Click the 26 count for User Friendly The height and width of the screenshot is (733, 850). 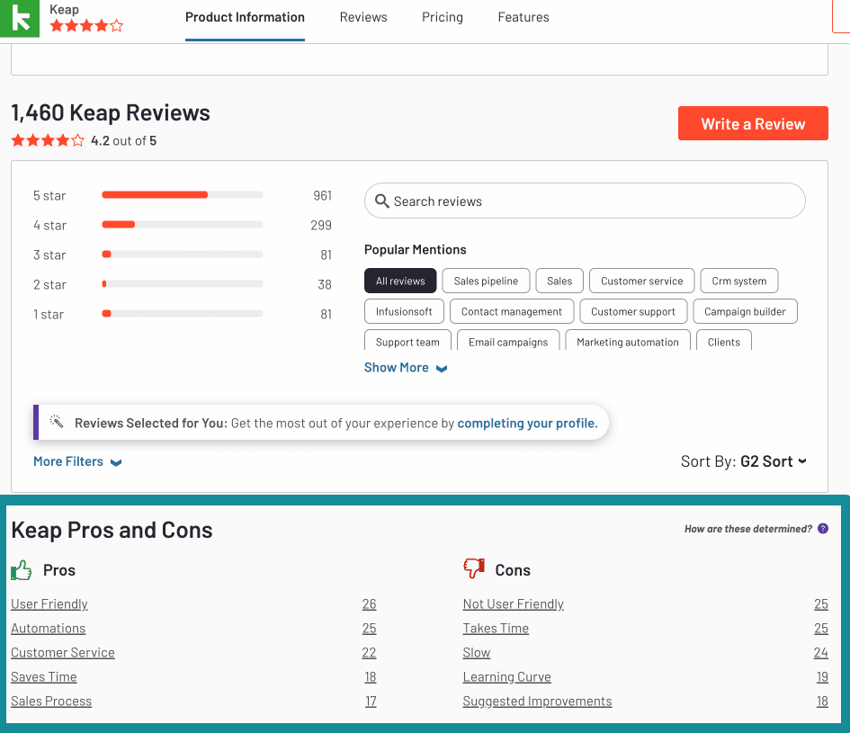(369, 604)
